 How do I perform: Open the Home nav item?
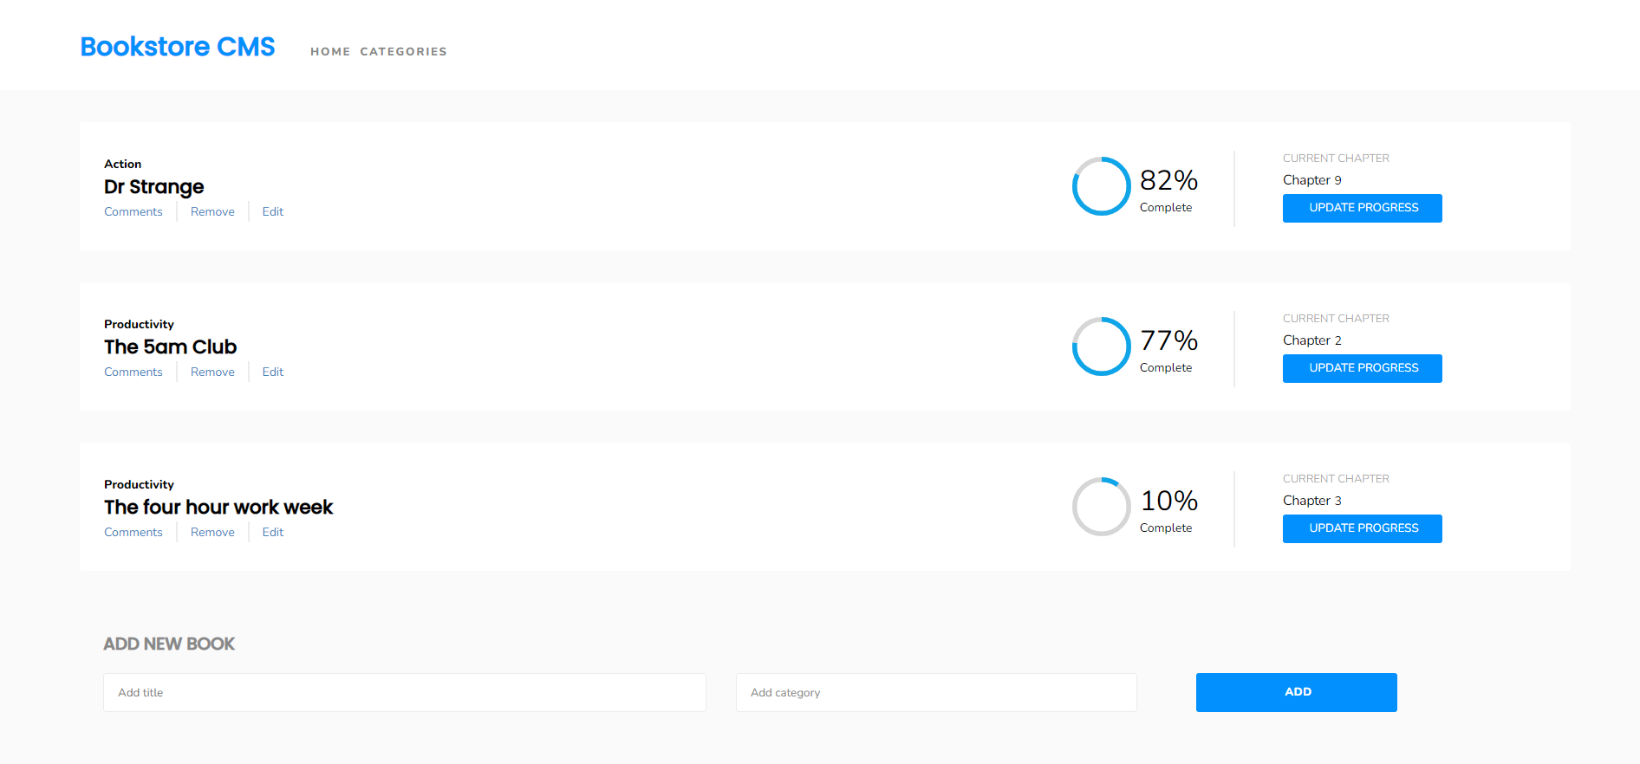pyautogui.click(x=330, y=52)
